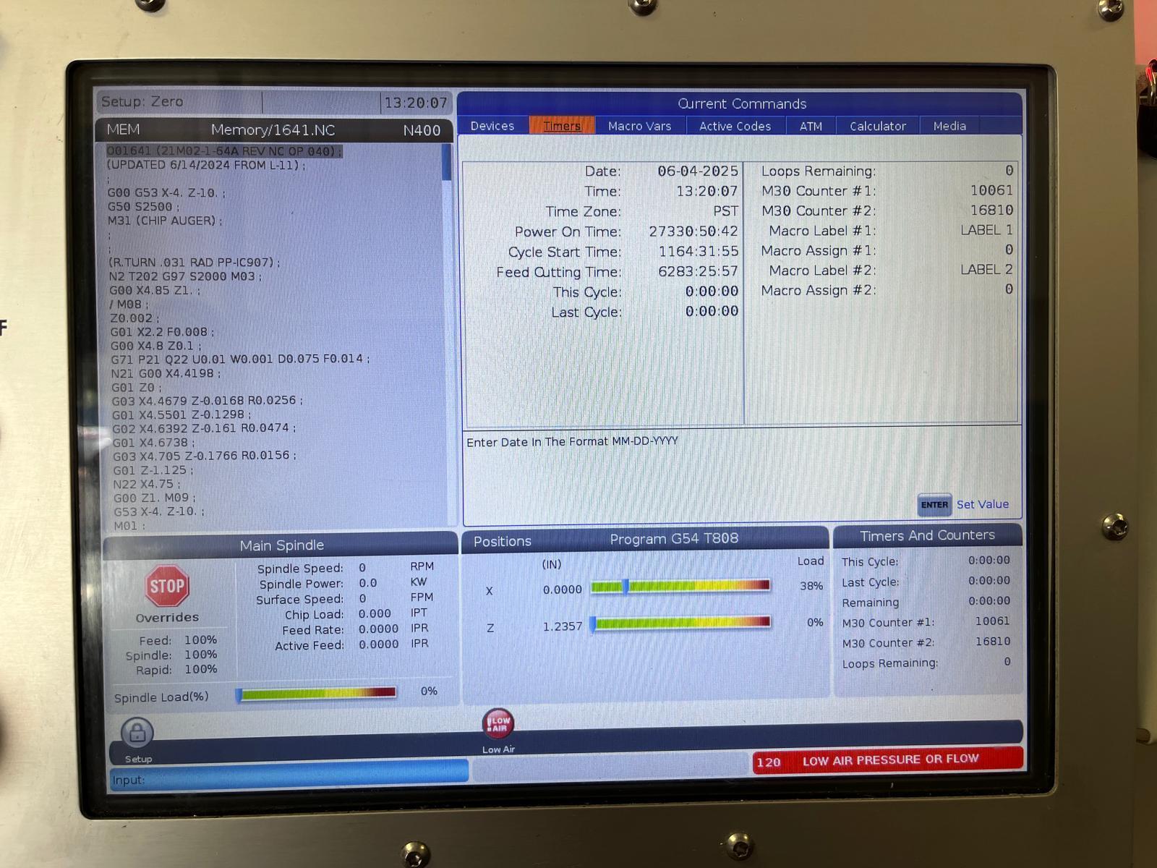Click the program line N21 G00 X4.4198

point(166,373)
